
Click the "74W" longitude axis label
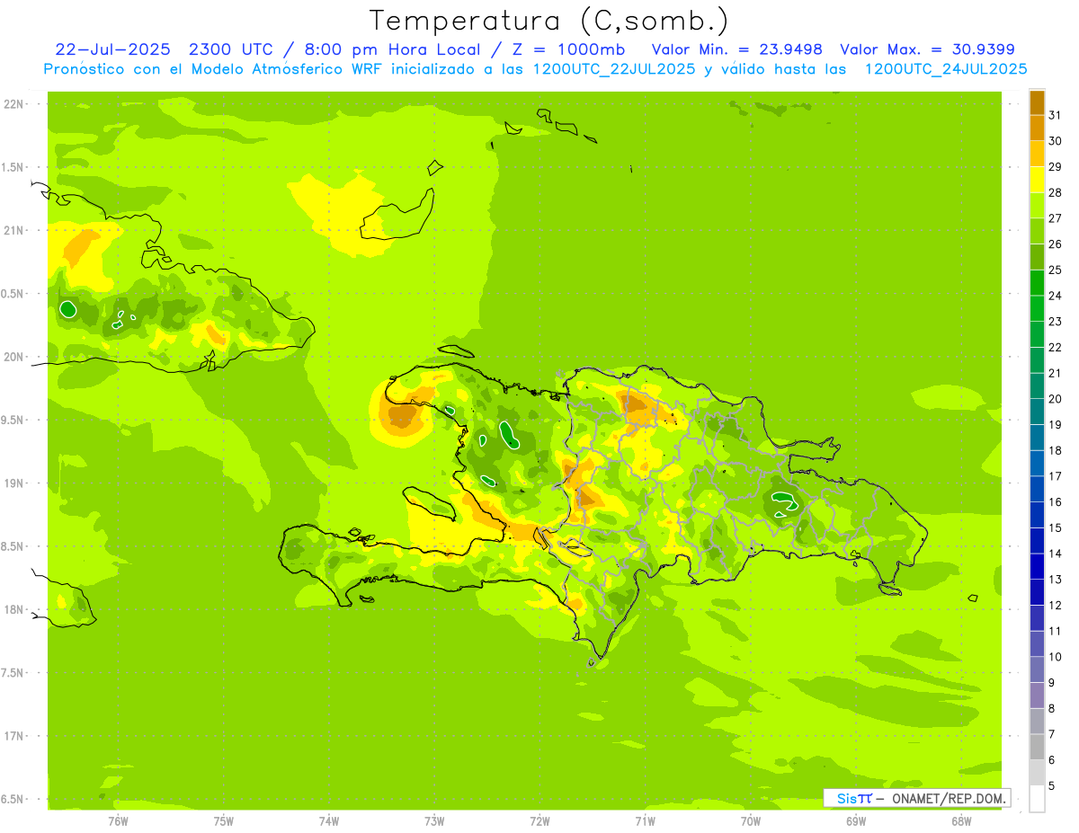(329, 821)
